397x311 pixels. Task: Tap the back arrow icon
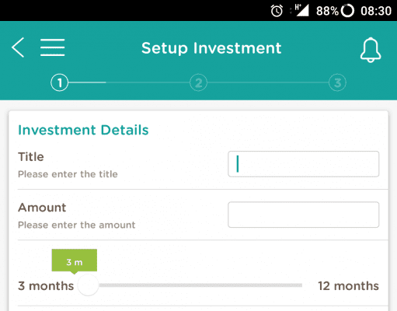(18, 47)
